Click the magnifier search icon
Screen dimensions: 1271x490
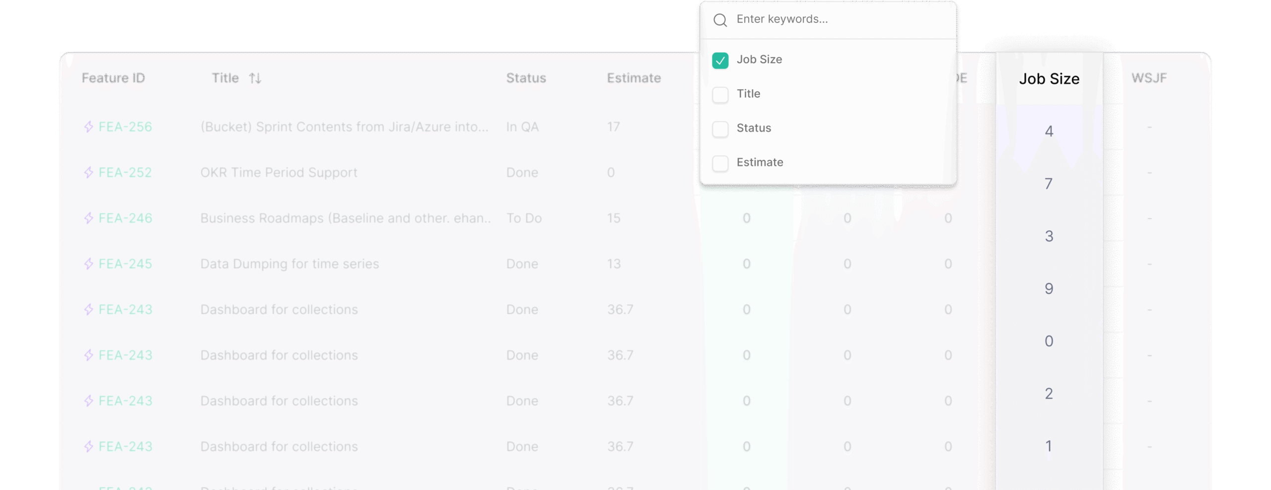[x=720, y=20]
